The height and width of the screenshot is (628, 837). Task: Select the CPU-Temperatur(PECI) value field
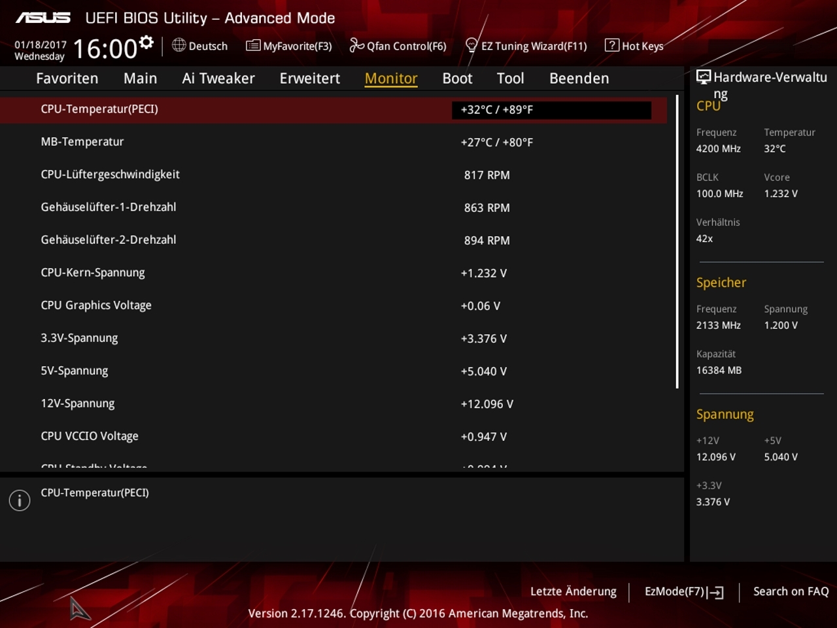point(551,110)
